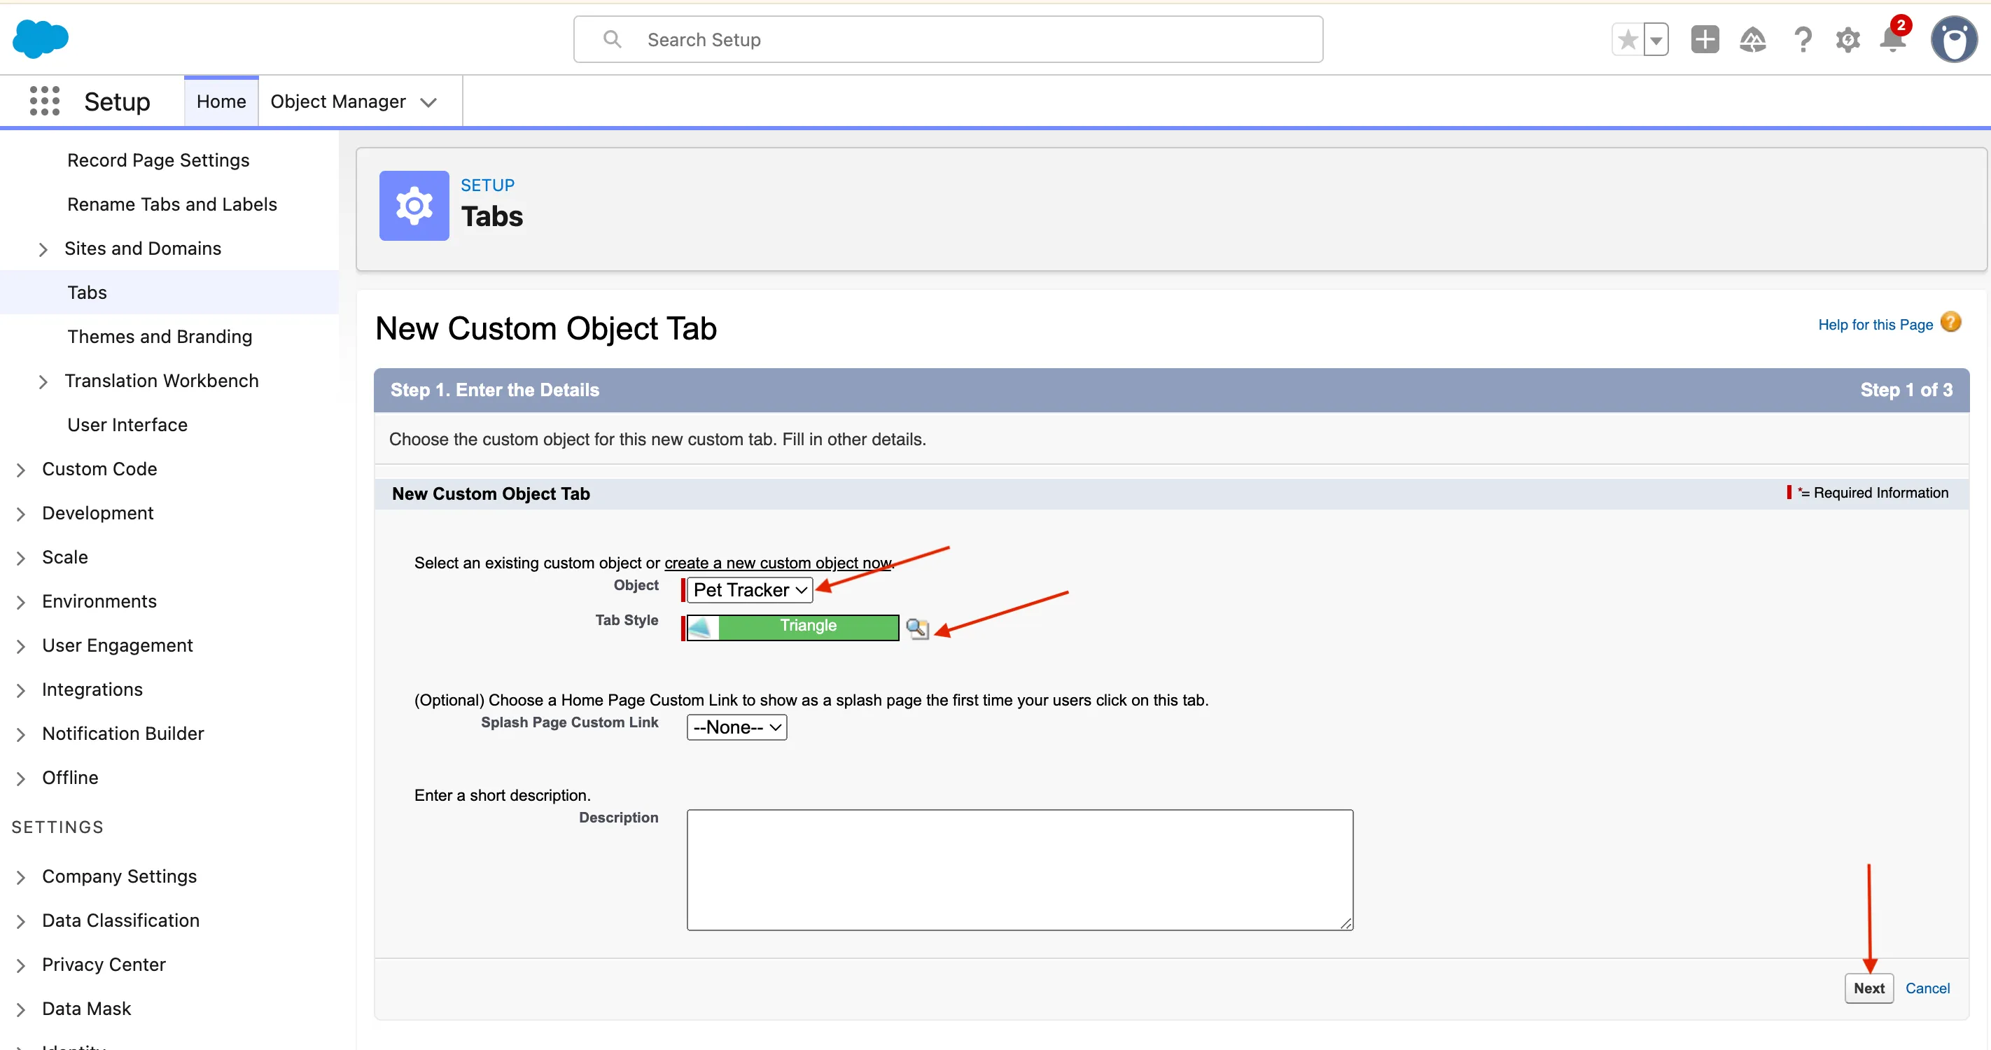Screen dimensions: 1991x1050
Task: Click the user avatar profile icon
Action: pyautogui.click(x=1953, y=39)
